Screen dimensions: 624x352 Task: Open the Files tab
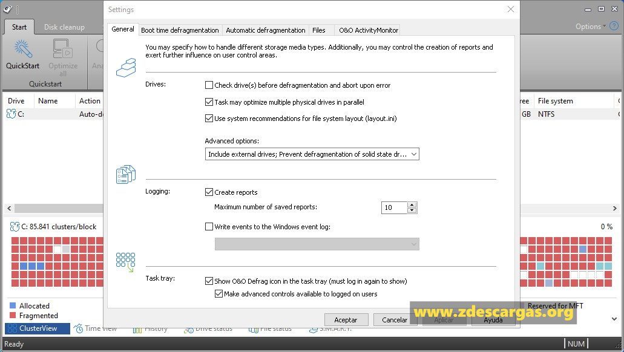319,30
